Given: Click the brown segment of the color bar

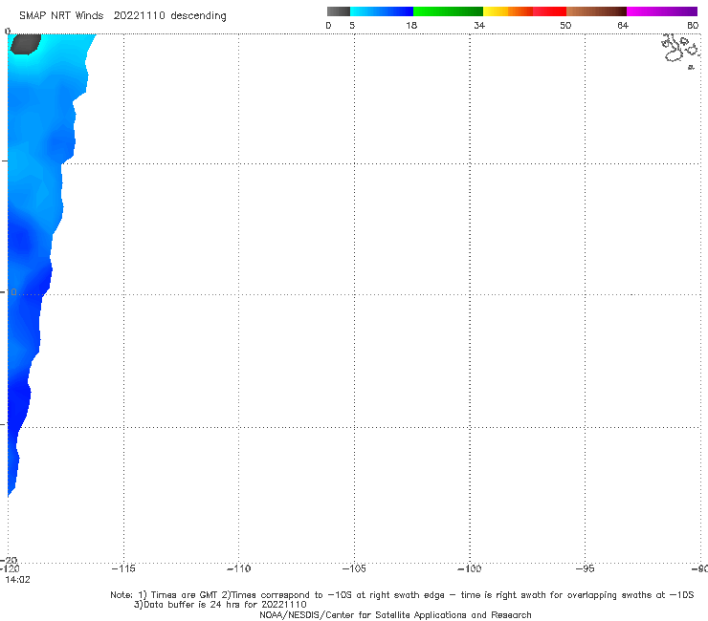Looking at the screenshot, I should point(596,11).
